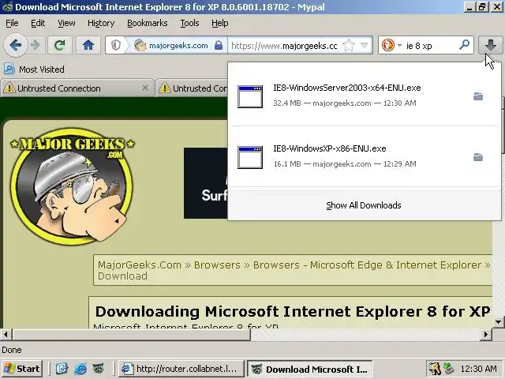Viewport: 505px width, 379px height.
Task: Toggle the Downloads arrow toolbar button
Action: pyautogui.click(x=490, y=45)
